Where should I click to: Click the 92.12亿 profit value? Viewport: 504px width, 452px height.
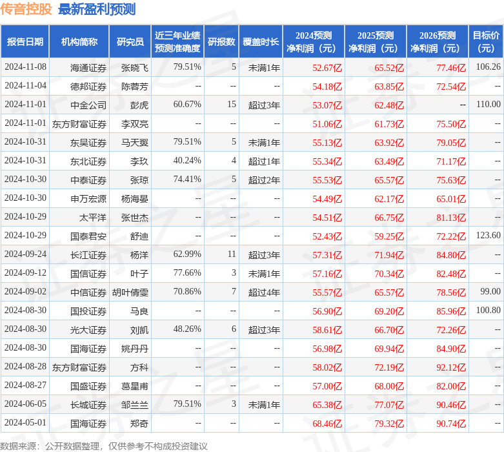click(x=451, y=367)
